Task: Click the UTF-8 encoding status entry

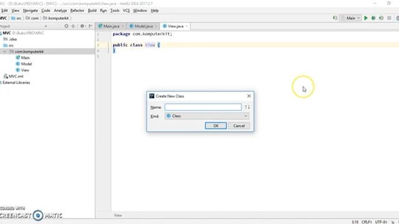Action: coord(381,222)
